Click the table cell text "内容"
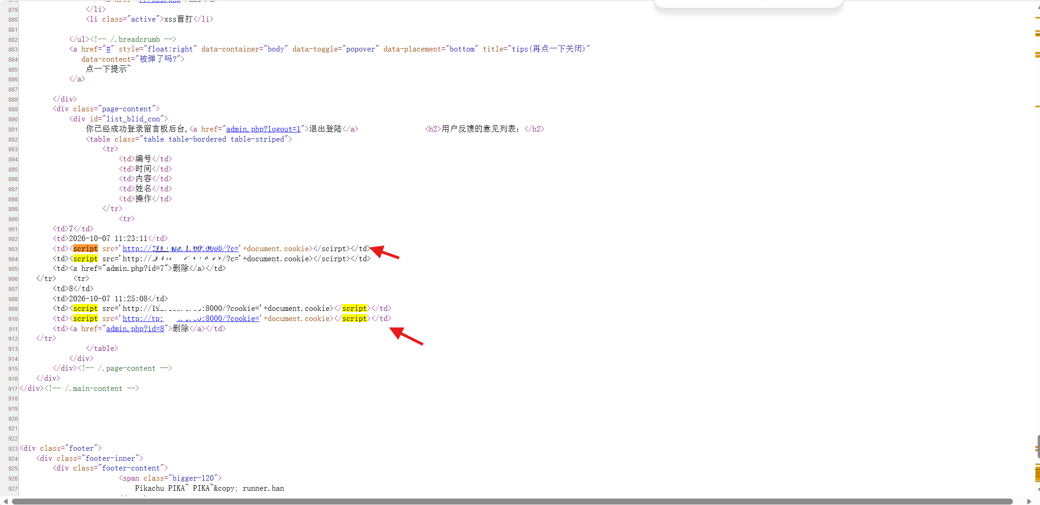This screenshot has width=1040, height=505. tap(143, 179)
